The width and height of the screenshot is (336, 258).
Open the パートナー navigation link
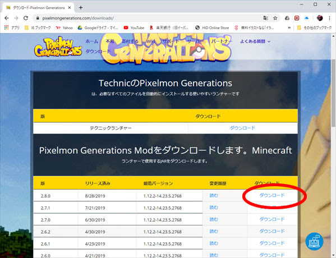pyautogui.click(x=222, y=42)
